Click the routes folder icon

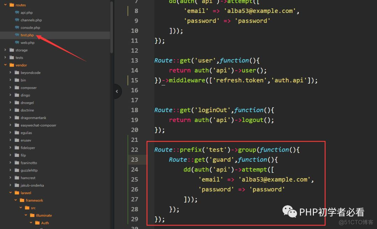click(12, 5)
